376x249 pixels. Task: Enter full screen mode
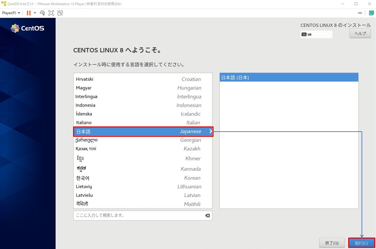click(51, 13)
